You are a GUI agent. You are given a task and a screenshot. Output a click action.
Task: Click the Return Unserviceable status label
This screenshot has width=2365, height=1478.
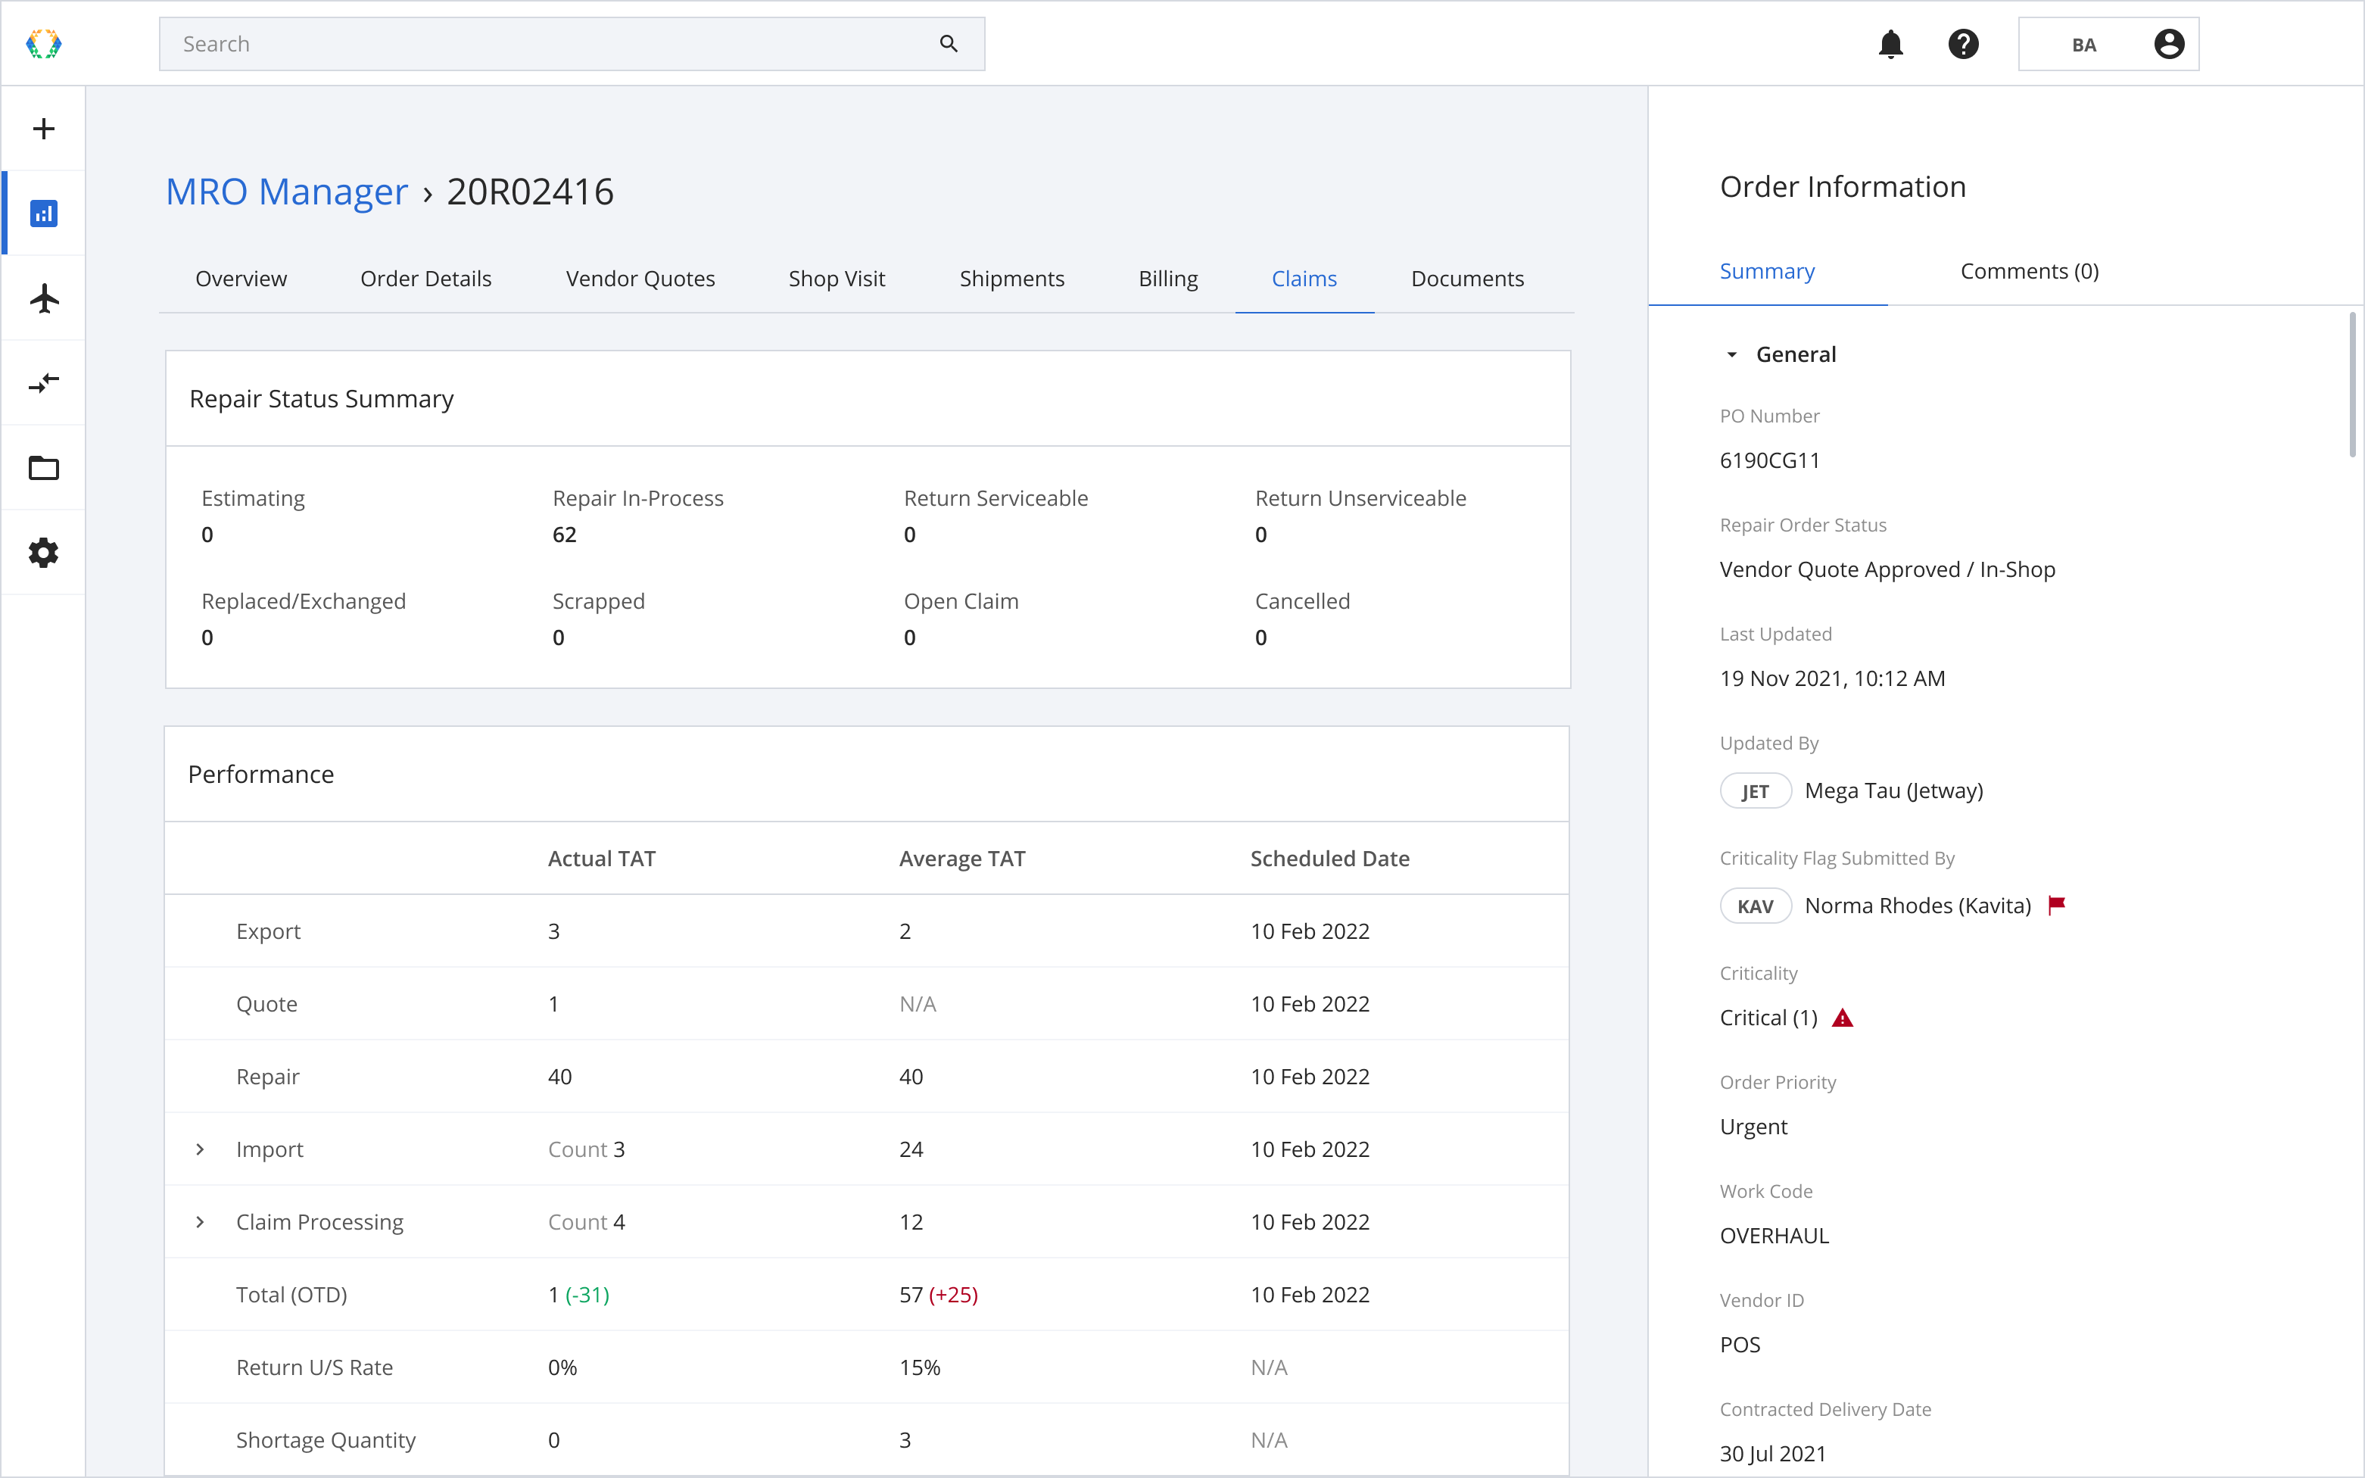coord(1360,498)
